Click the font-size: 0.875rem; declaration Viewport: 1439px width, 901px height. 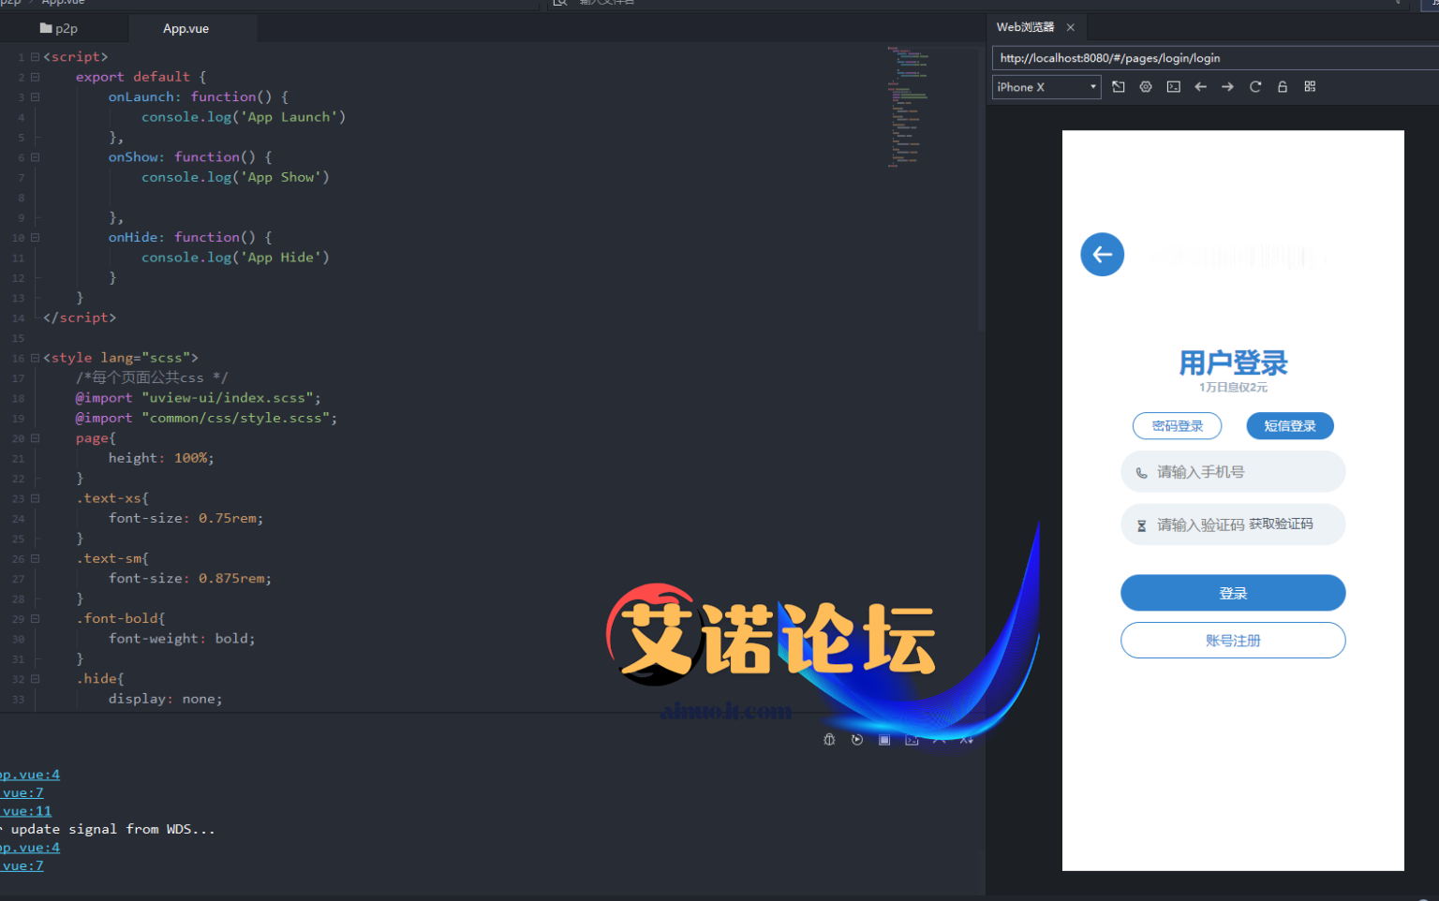pos(190,579)
